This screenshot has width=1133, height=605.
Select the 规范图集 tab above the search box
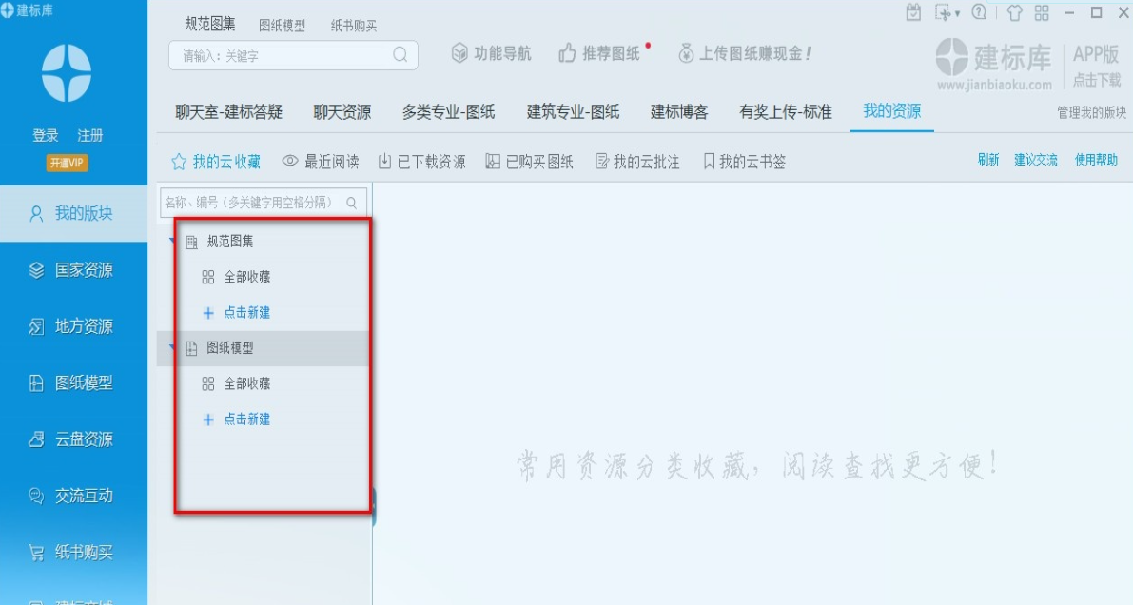click(210, 24)
